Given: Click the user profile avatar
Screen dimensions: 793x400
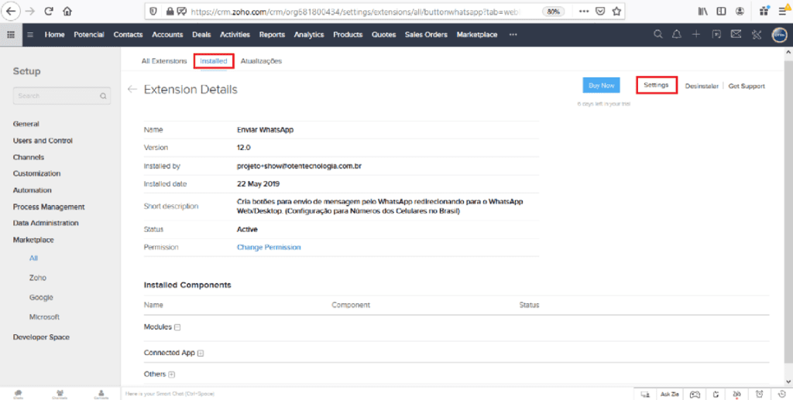Looking at the screenshot, I should (x=779, y=35).
